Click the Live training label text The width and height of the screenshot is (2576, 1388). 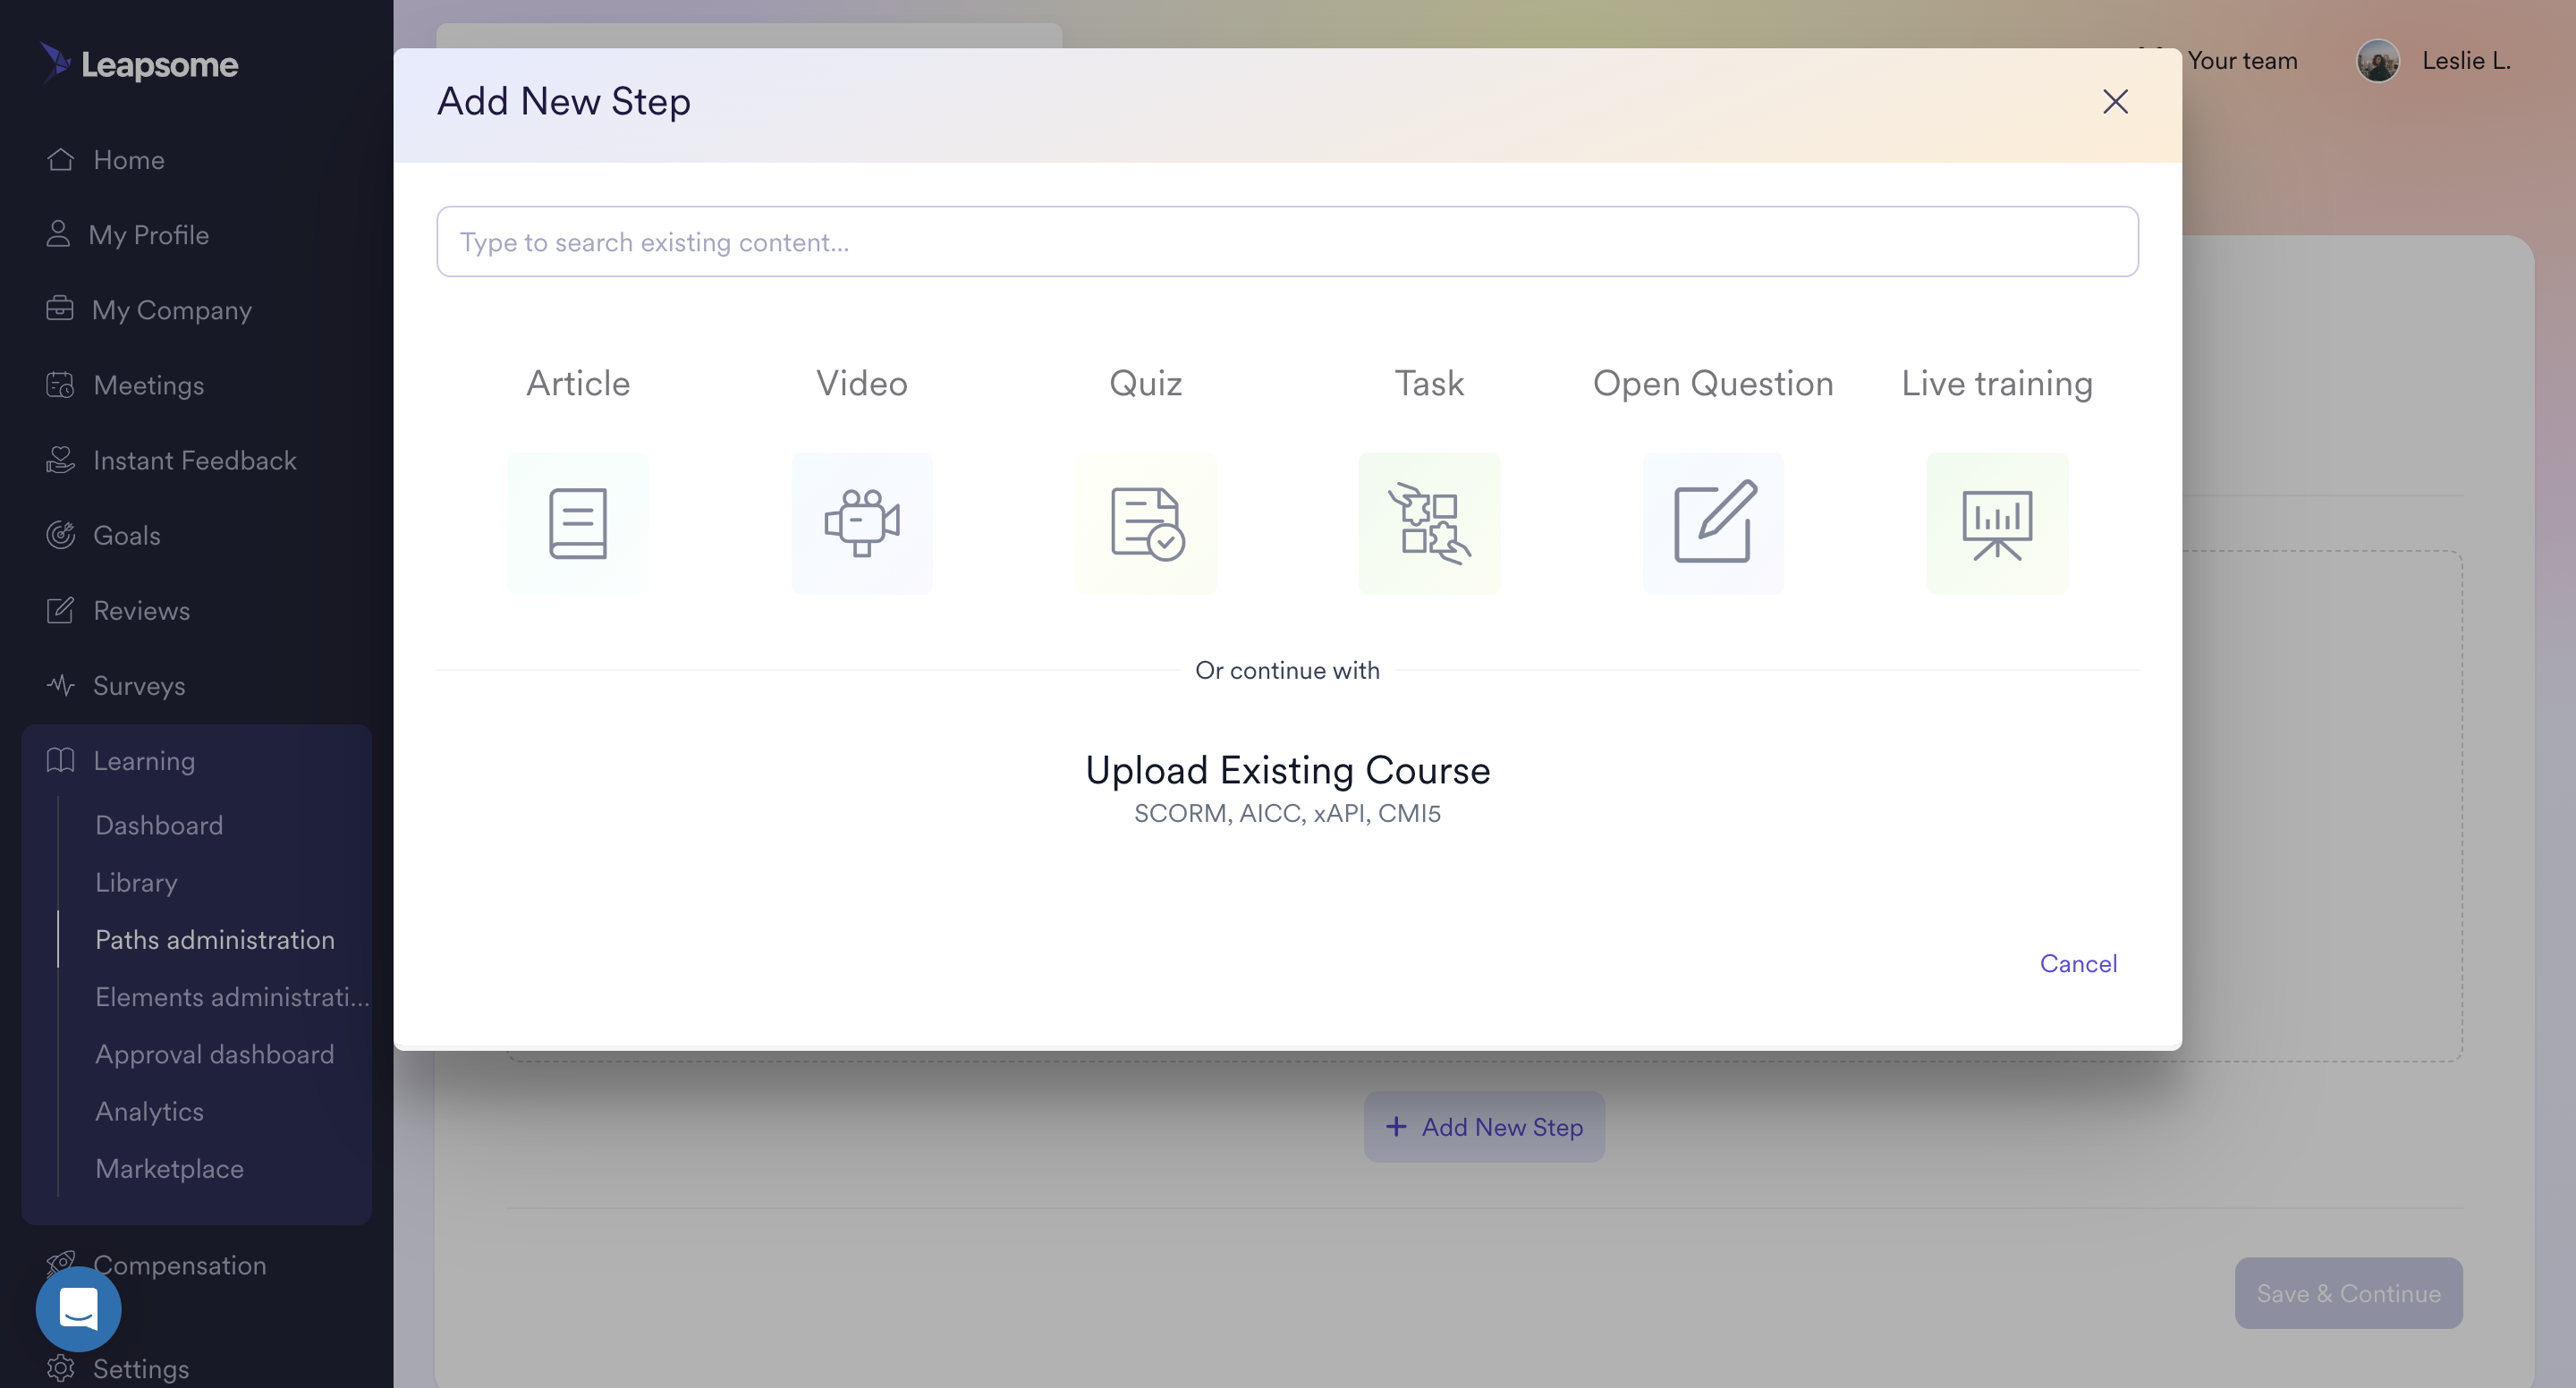click(1997, 383)
